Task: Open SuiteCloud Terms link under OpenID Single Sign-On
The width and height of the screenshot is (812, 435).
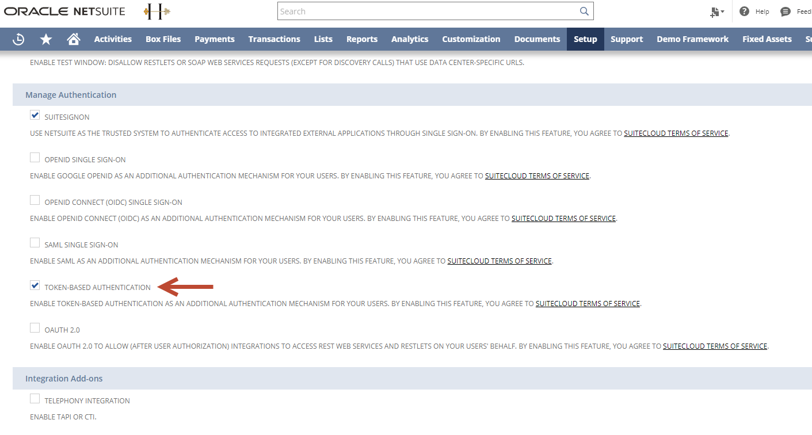Action: pos(537,175)
